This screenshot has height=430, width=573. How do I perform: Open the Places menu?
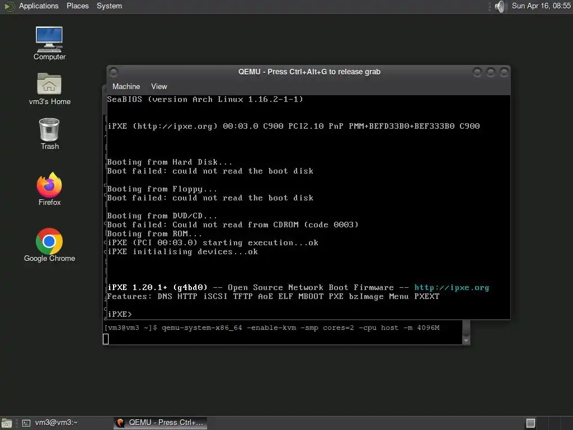click(77, 6)
